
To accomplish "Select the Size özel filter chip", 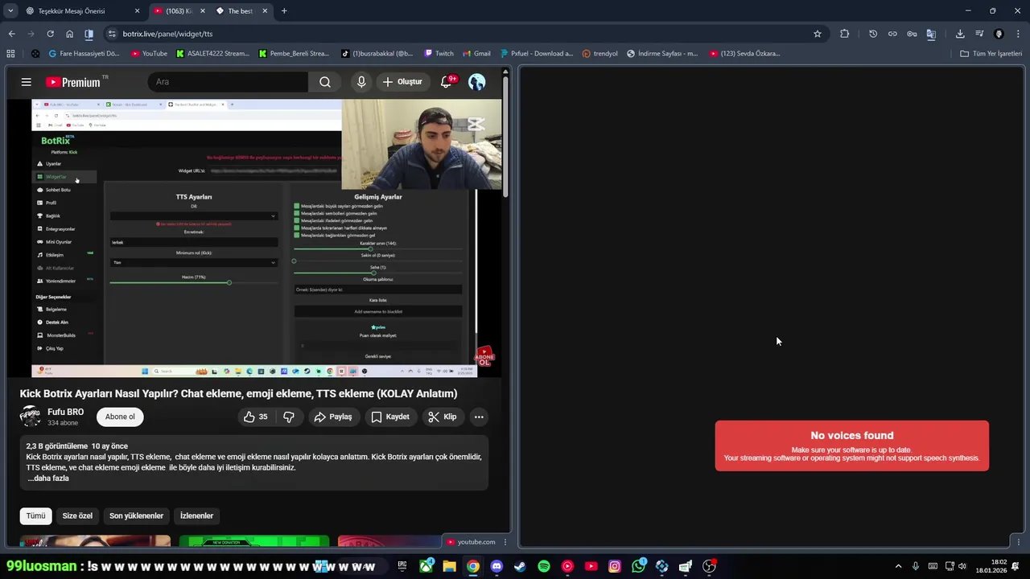I will point(77,515).
